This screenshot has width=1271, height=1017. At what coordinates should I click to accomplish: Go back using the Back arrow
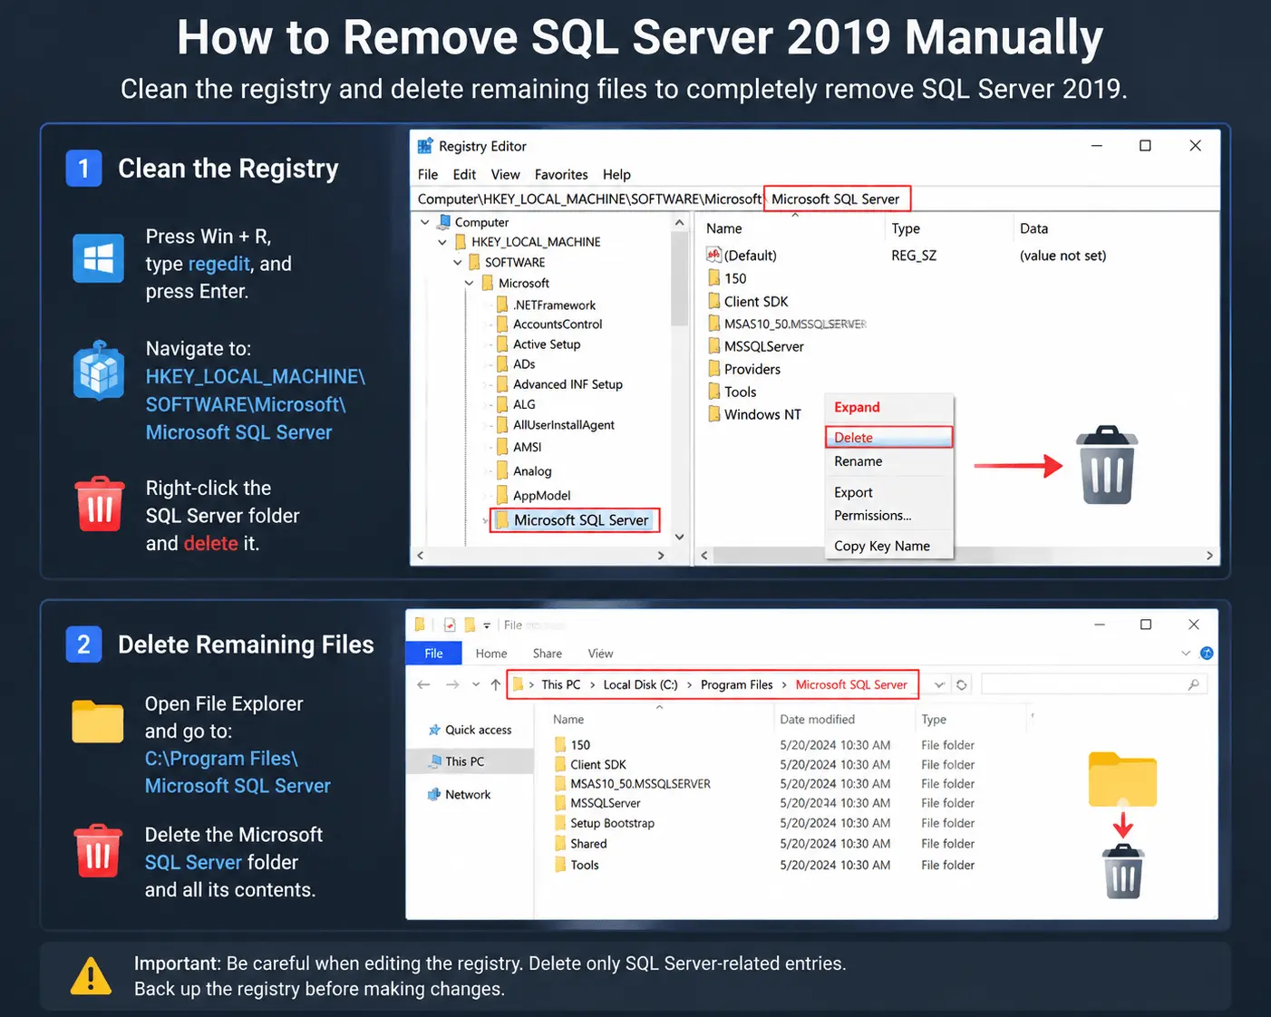pyautogui.click(x=423, y=684)
